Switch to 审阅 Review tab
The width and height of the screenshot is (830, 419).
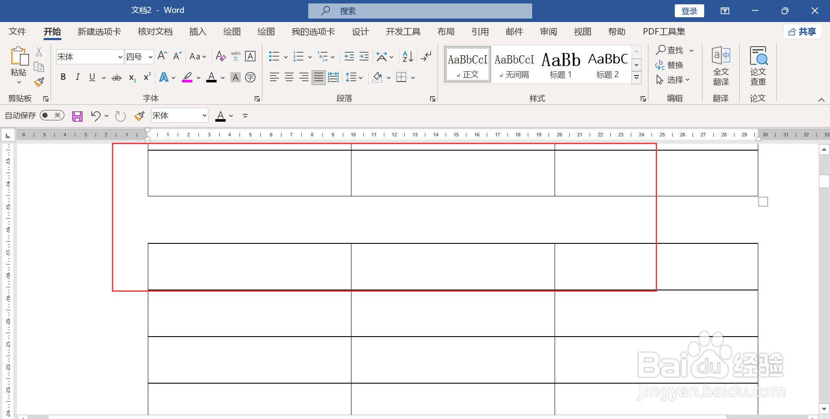549,32
